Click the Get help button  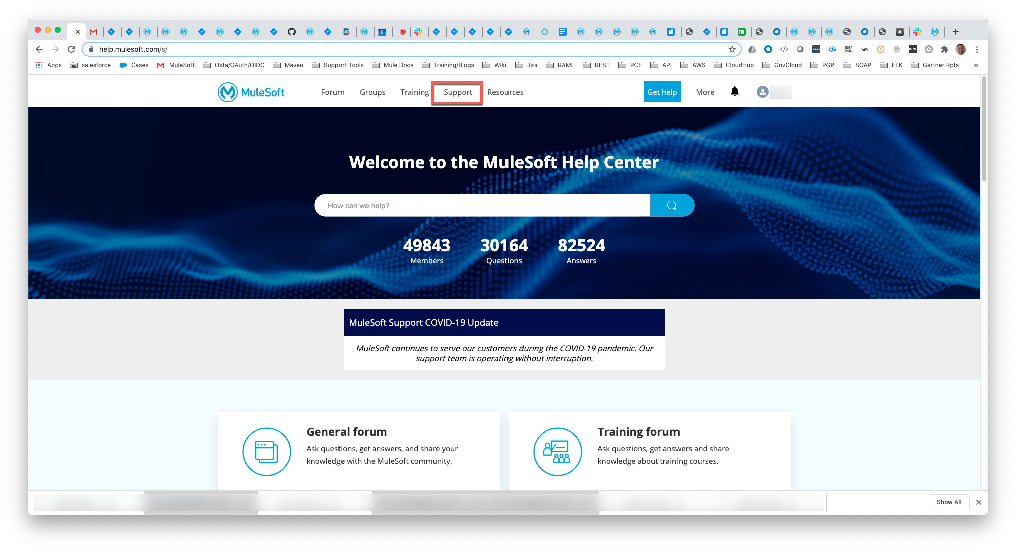pos(662,92)
